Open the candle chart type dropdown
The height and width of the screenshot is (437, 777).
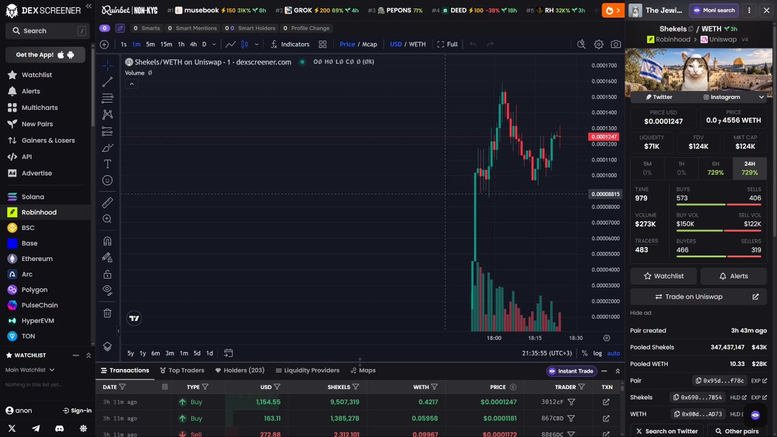(x=257, y=44)
